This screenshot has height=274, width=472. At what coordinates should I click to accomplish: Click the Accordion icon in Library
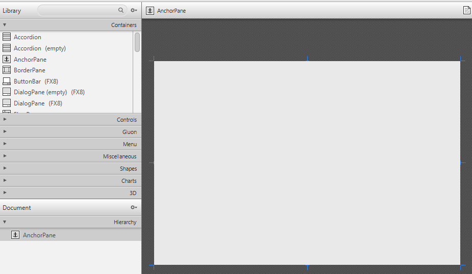pyautogui.click(x=7, y=37)
